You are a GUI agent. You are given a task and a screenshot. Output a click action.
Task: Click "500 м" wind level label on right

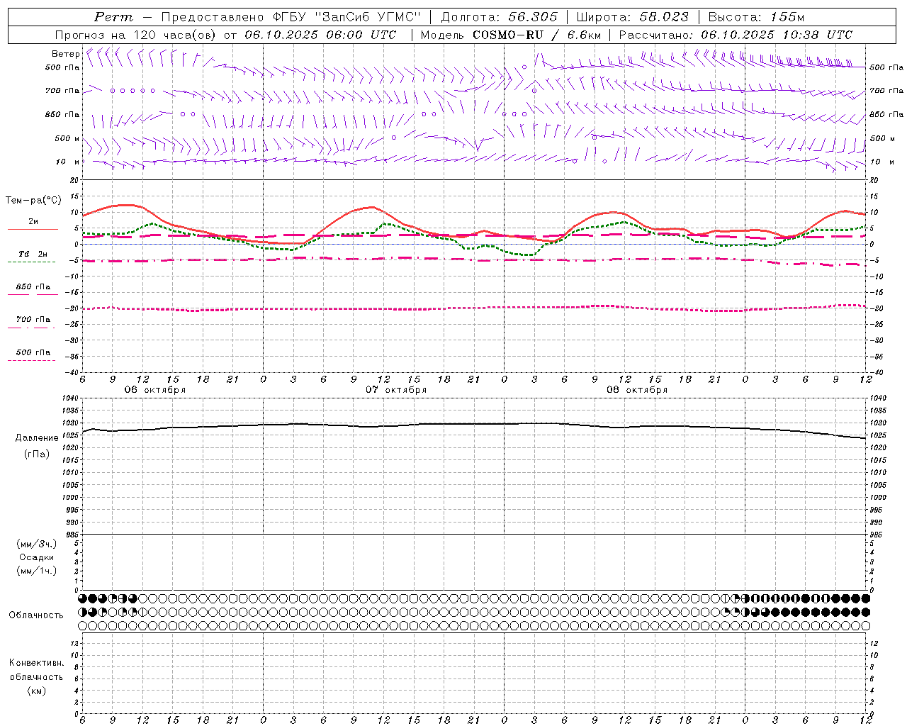coord(882,139)
